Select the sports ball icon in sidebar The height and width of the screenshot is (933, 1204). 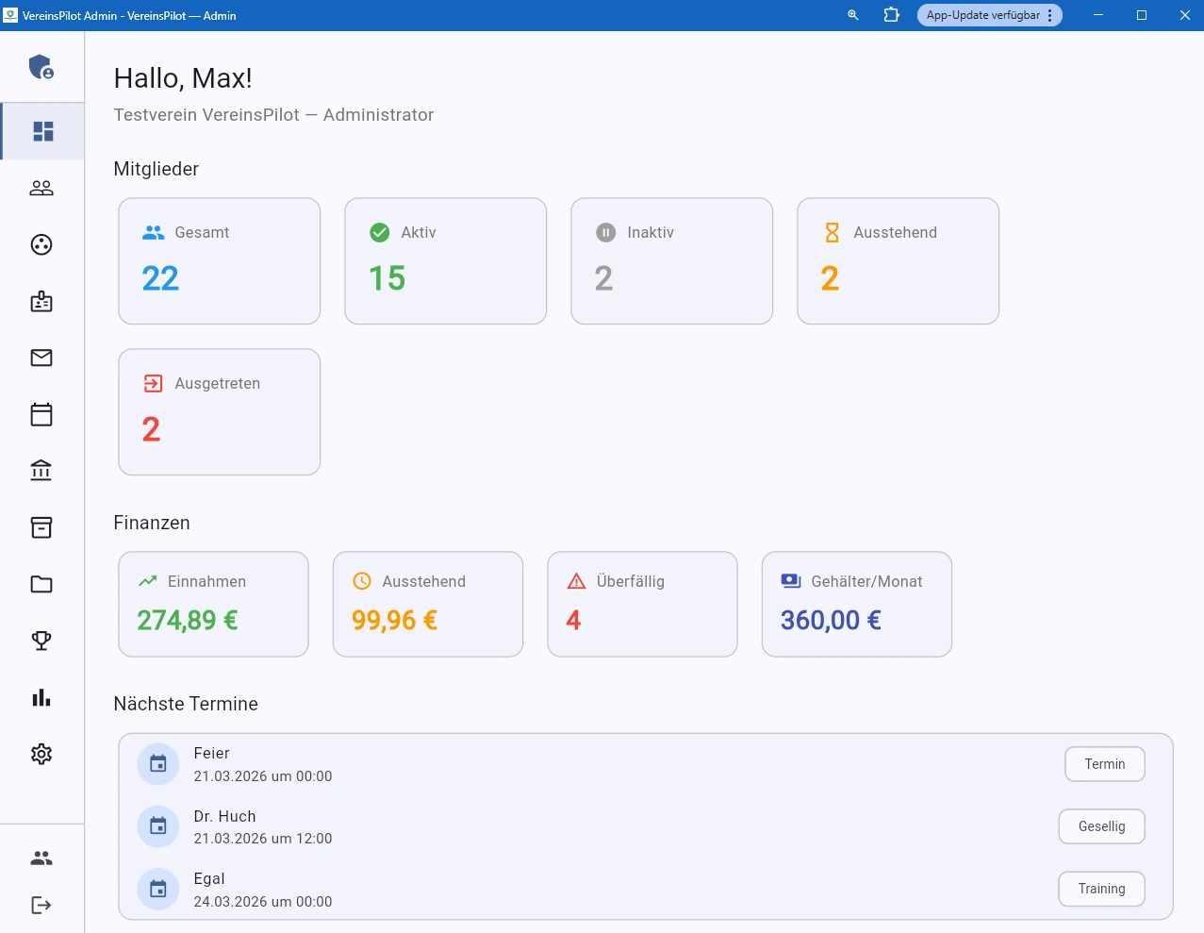pyautogui.click(x=41, y=244)
